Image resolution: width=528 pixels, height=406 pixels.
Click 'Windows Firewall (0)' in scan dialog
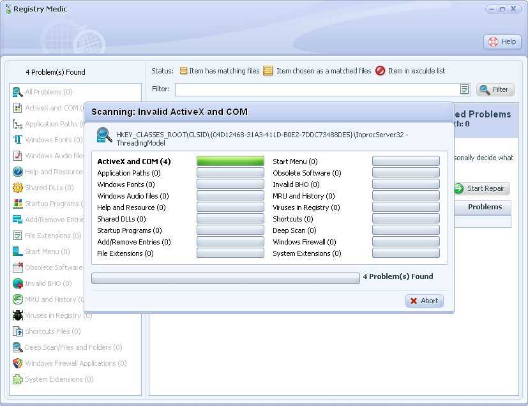(x=305, y=242)
